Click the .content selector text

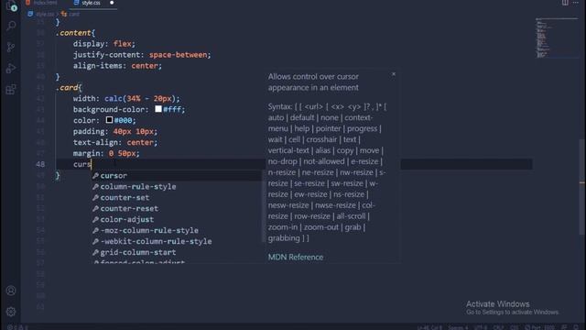tap(73, 33)
